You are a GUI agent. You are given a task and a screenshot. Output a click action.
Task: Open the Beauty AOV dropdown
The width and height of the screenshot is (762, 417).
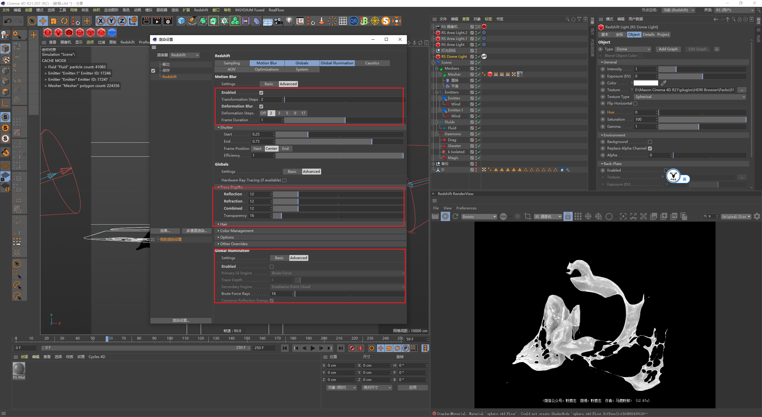(479, 217)
